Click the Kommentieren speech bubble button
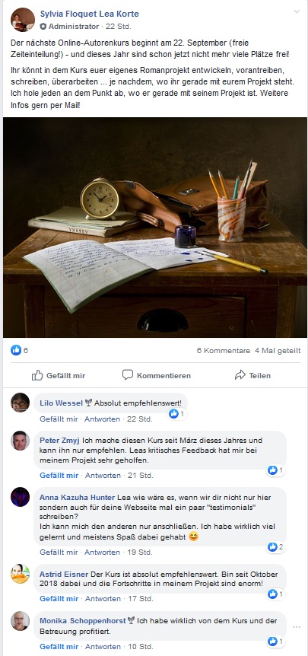Image resolution: width=308 pixels, height=656 pixels. (x=157, y=375)
